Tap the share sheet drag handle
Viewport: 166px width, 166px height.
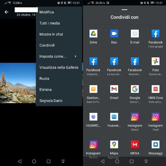tap(124, 10)
